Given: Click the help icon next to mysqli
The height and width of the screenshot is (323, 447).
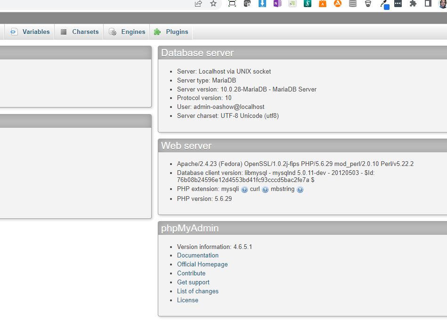Looking at the screenshot, I should pyautogui.click(x=244, y=190).
